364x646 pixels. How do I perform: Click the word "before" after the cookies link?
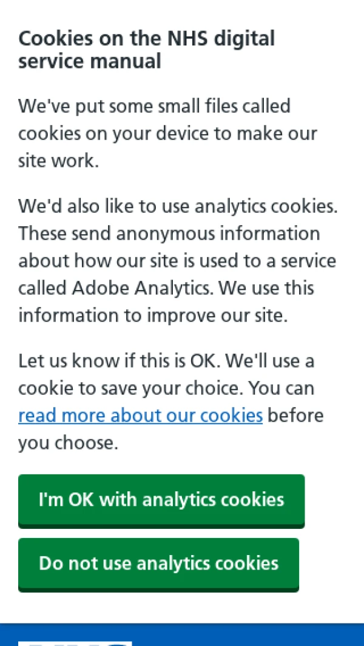295,416
